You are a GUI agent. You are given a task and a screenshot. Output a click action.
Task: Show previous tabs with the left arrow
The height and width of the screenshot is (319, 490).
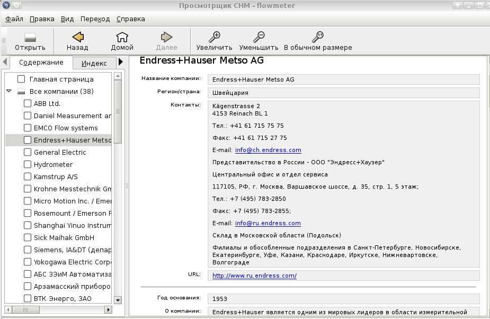[x=5, y=62]
